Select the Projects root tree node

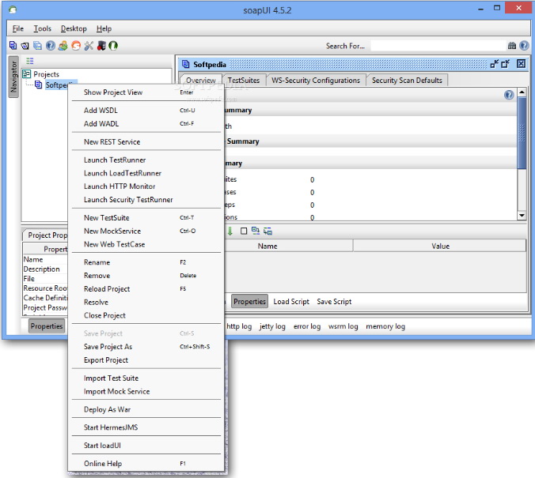pos(46,74)
